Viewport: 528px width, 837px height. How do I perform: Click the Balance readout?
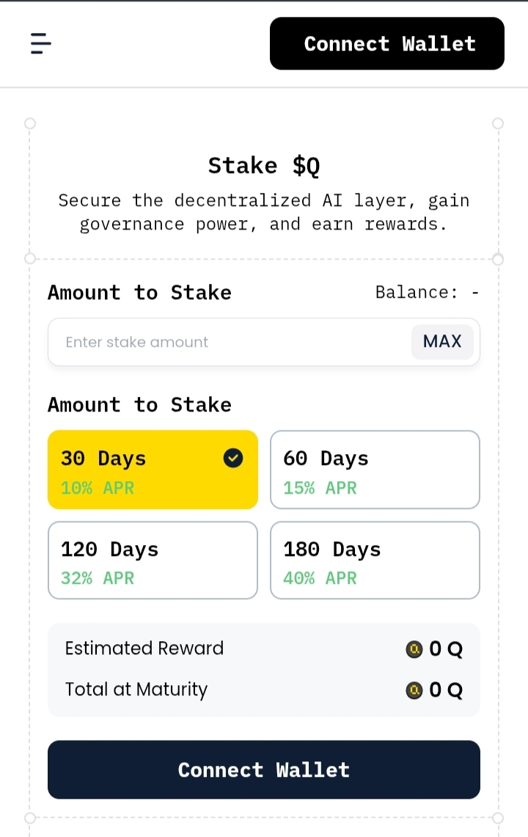pos(427,293)
